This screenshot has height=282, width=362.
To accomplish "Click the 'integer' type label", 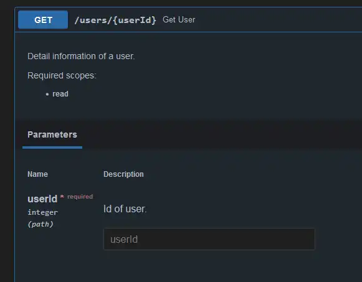I will point(43,212).
